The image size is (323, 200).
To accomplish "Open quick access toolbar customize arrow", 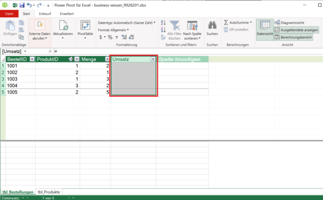I will pyautogui.click(x=48, y=5).
